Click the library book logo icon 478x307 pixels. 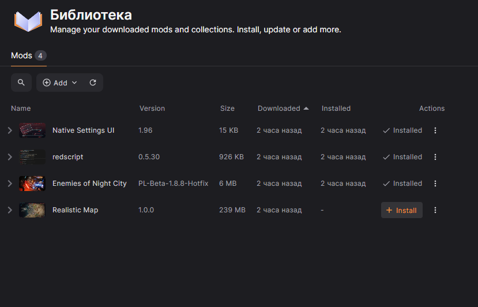coord(28,21)
